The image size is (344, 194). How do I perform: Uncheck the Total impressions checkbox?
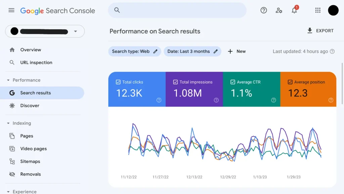click(175, 82)
